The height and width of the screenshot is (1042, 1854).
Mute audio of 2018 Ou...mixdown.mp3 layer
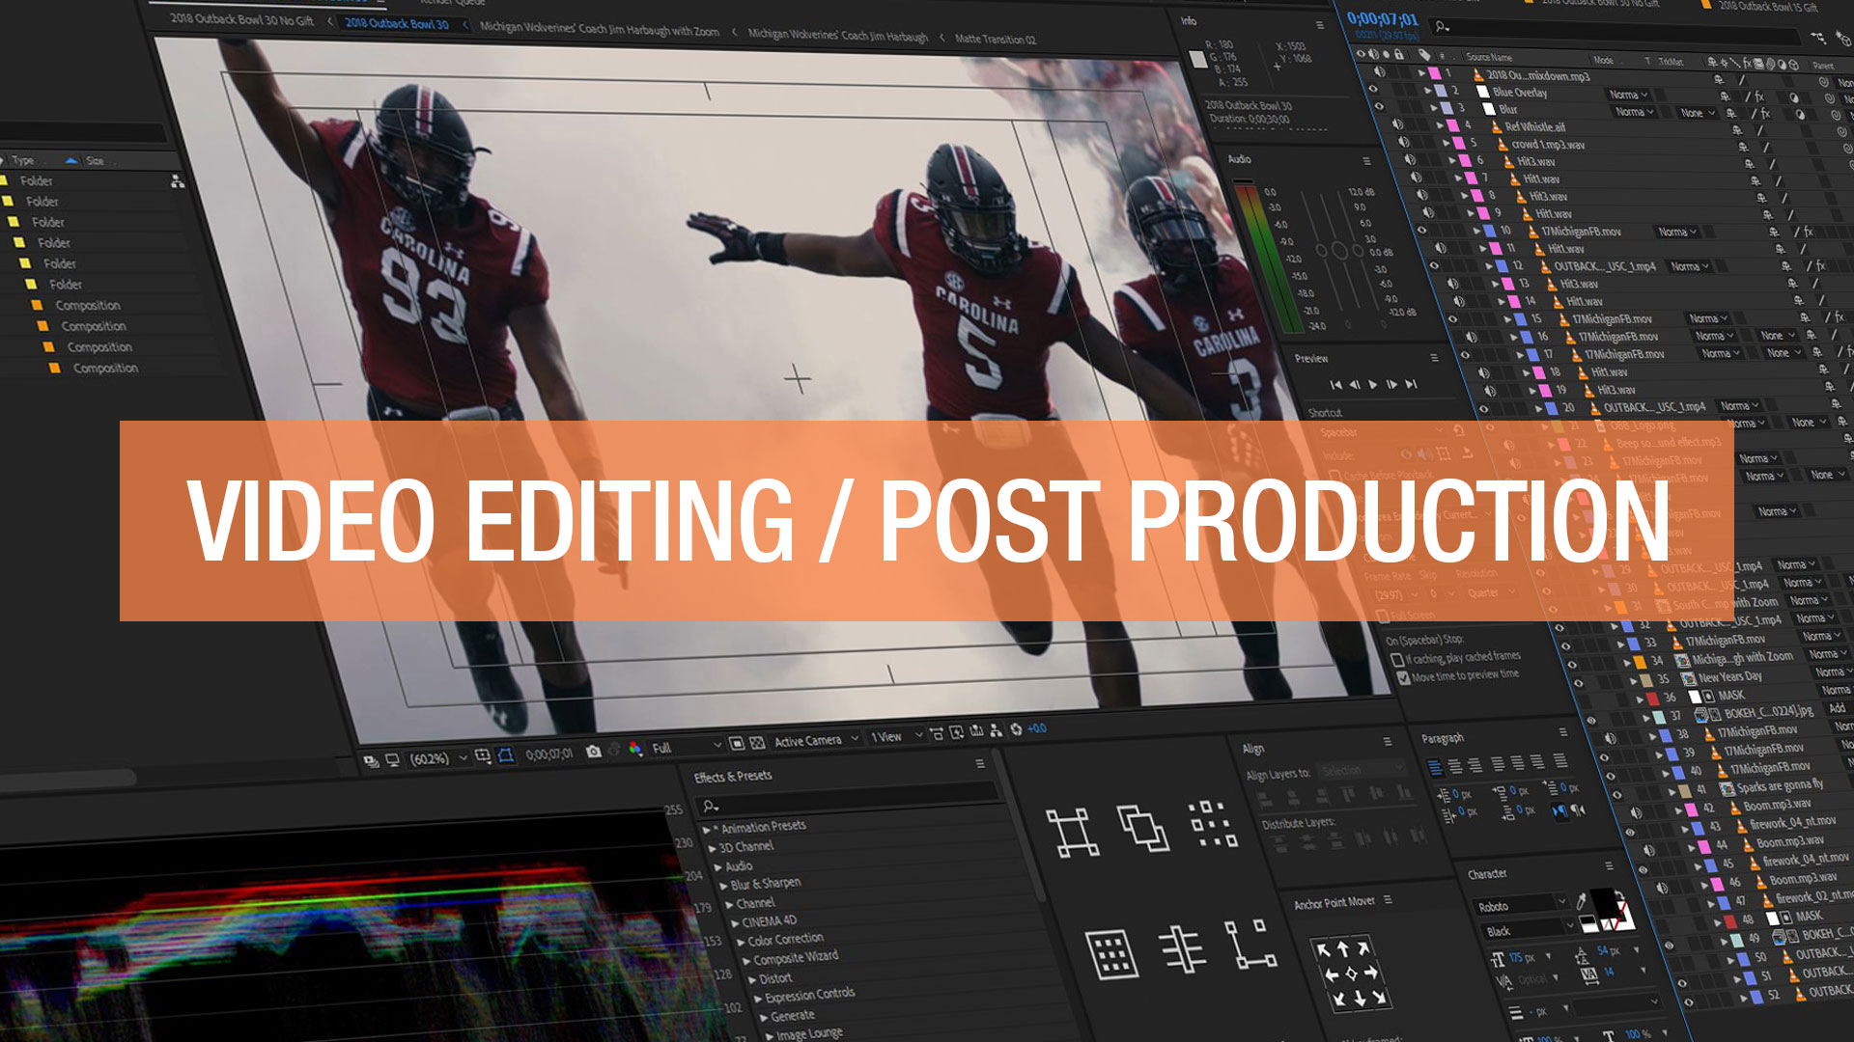1381,71
